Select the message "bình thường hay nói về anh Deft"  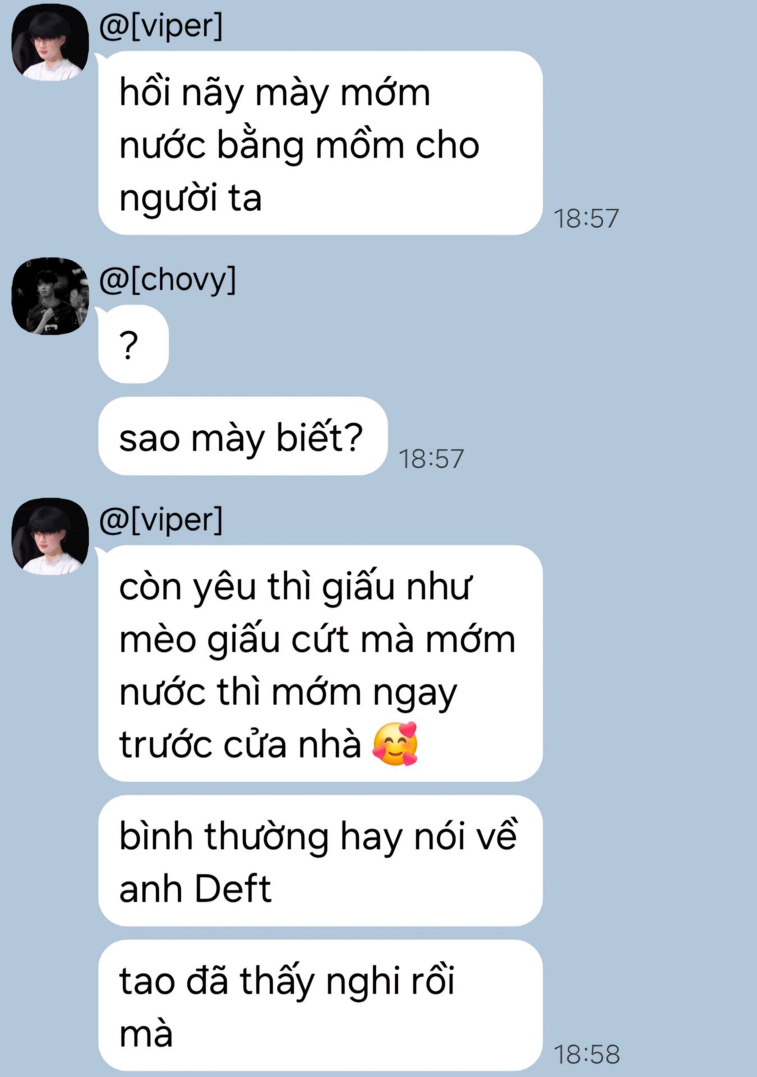pyautogui.click(x=320, y=860)
